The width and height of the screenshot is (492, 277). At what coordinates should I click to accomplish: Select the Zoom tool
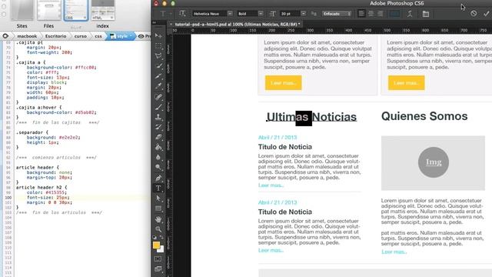[158, 229]
